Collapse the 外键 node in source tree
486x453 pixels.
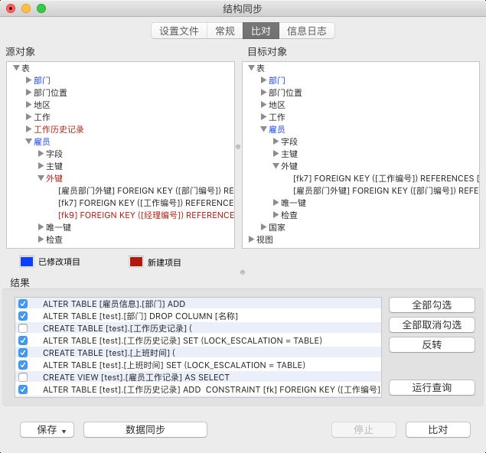(41, 178)
